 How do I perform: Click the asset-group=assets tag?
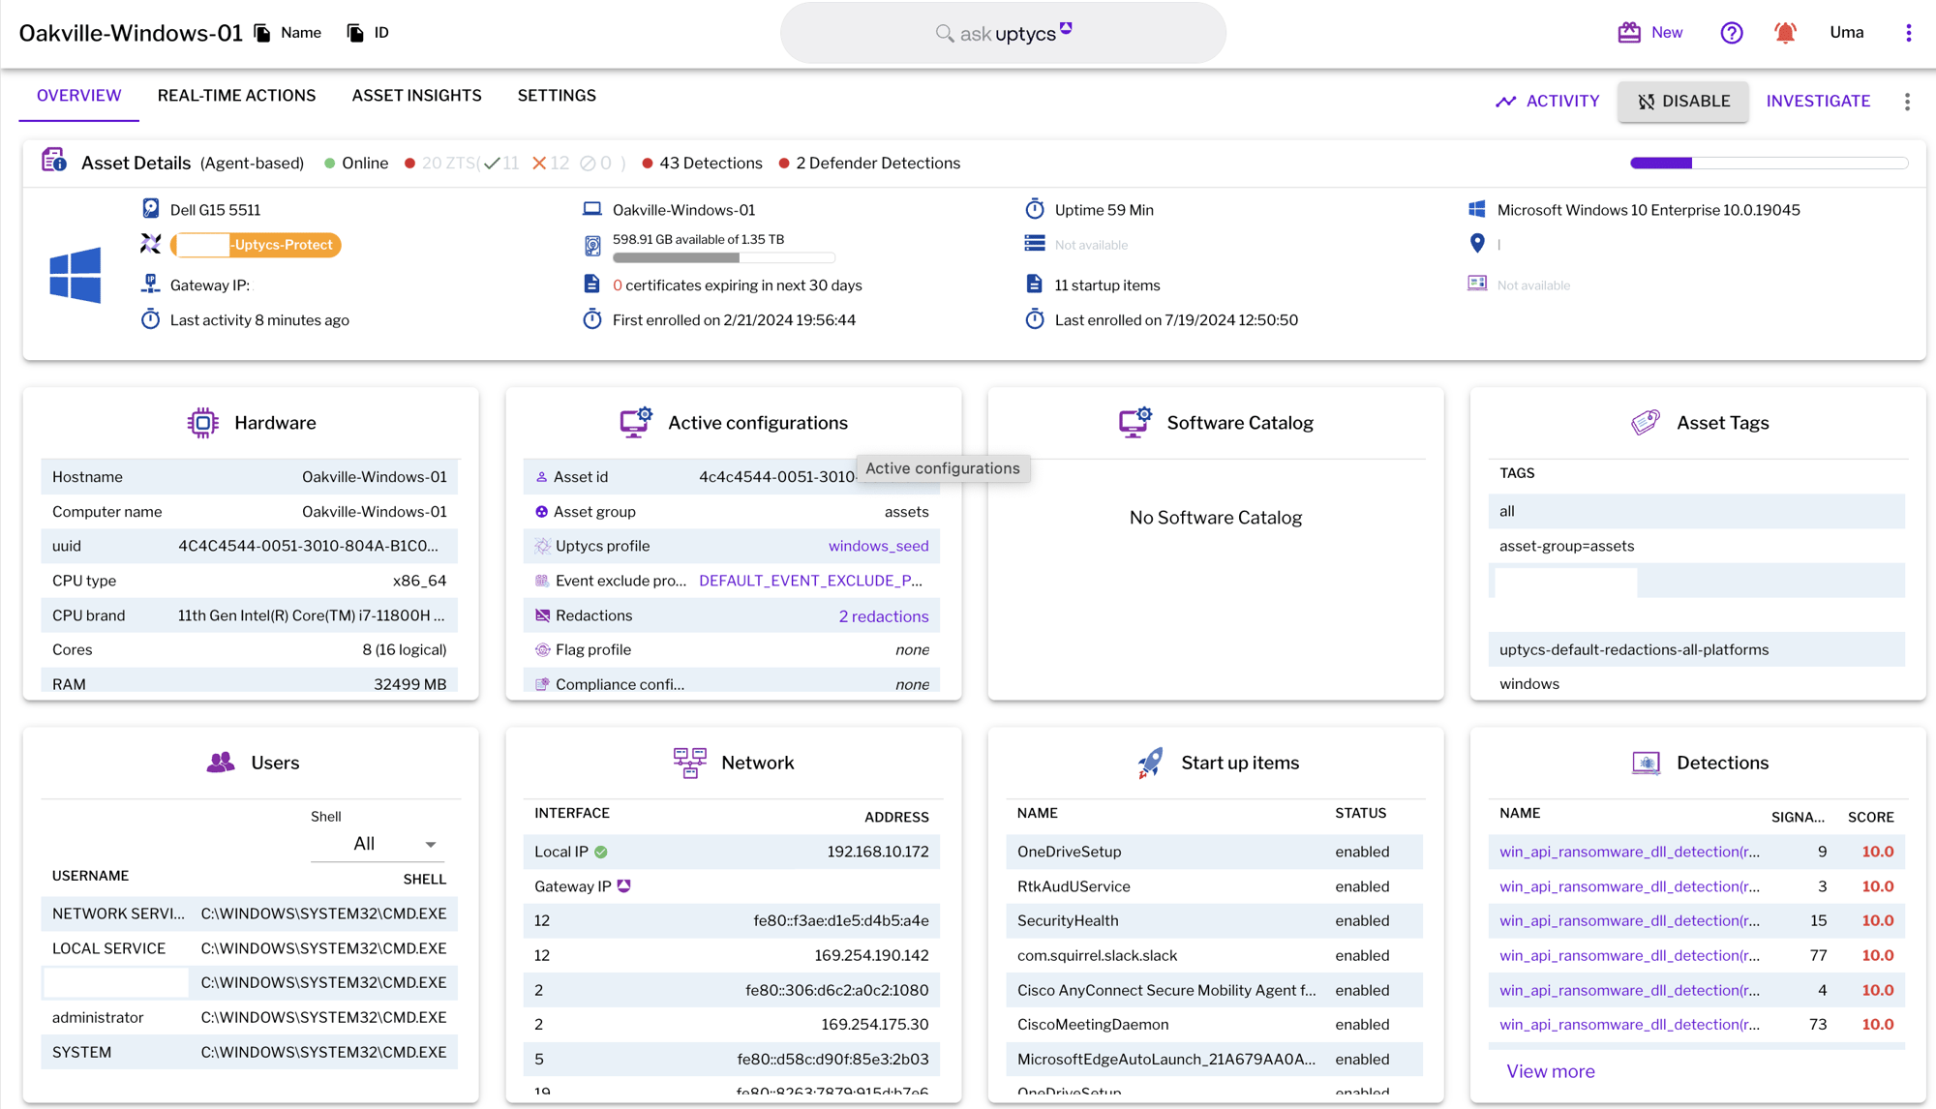pyautogui.click(x=1566, y=546)
